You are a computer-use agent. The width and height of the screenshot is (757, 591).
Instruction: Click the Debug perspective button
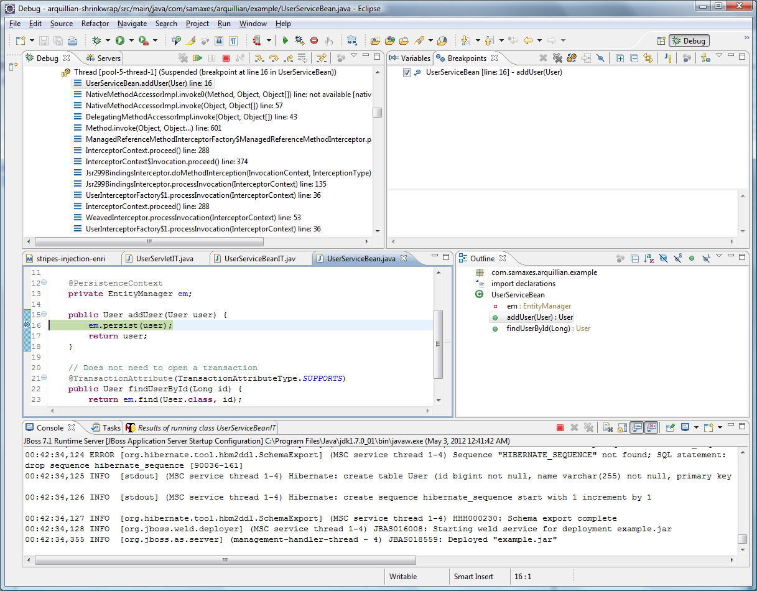[x=689, y=41]
